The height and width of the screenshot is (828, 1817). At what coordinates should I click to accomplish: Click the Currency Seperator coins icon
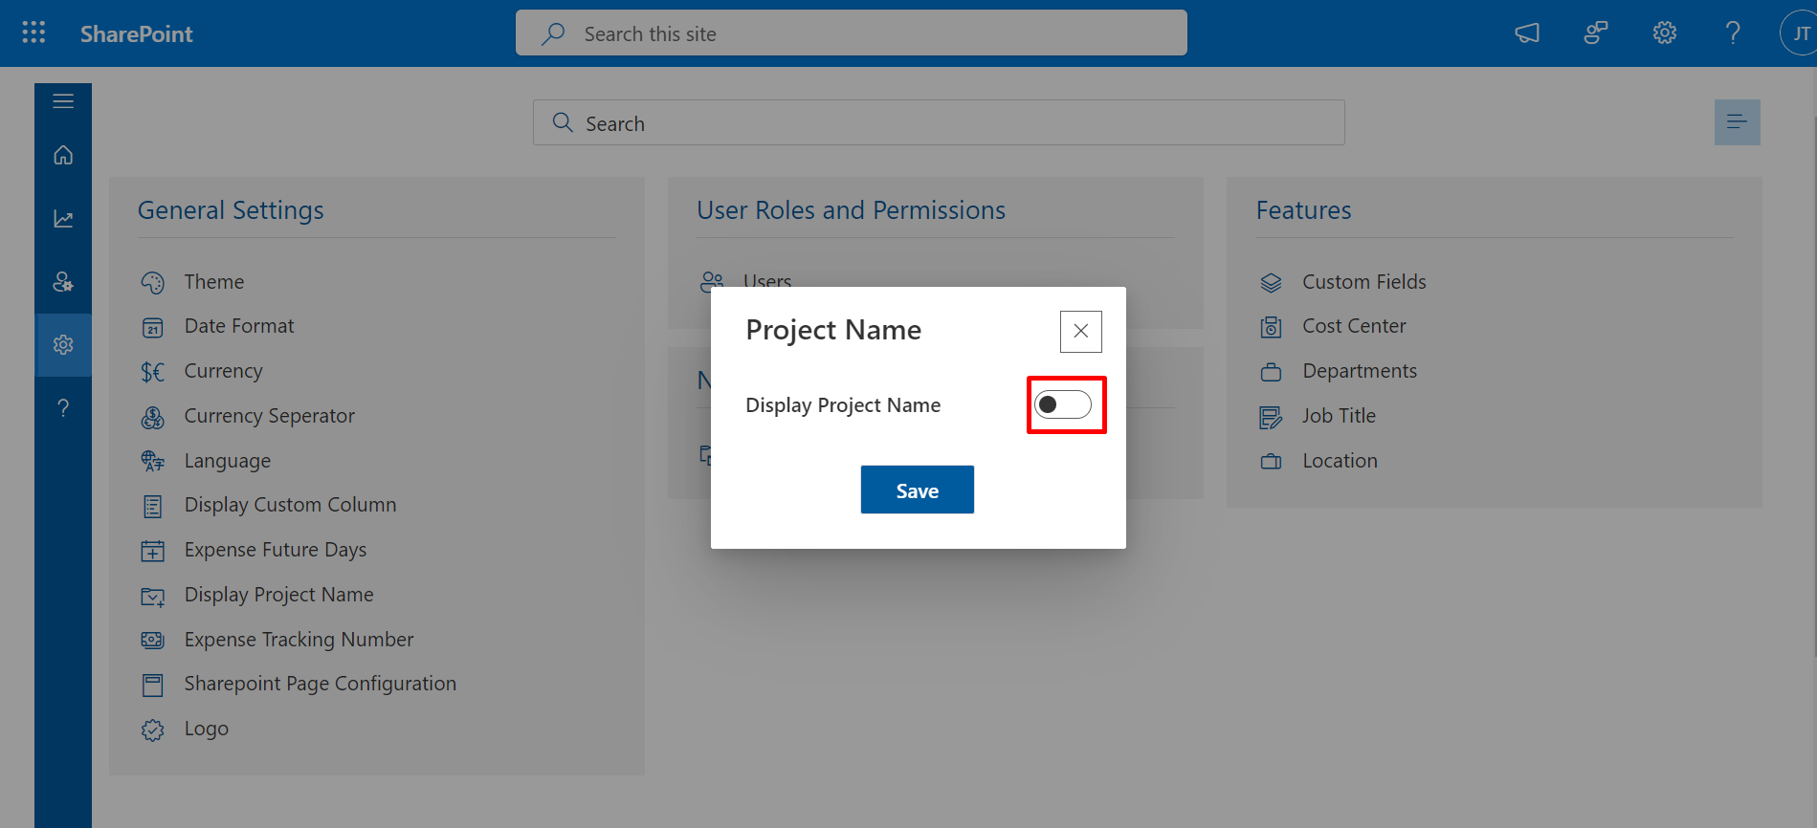pos(153,417)
